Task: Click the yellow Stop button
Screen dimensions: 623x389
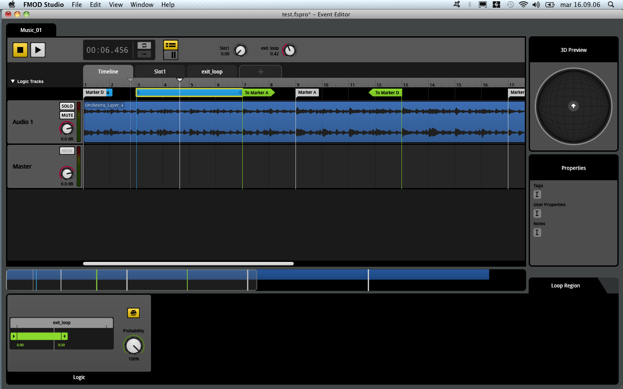Action: pyautogui.click(x=20, y=50)
